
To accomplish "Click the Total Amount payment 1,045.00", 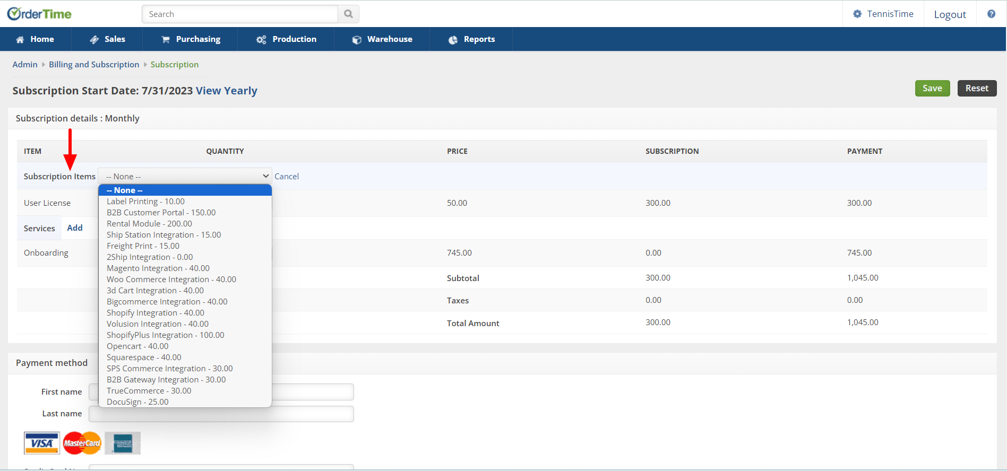I will click(x=863, y=322).
